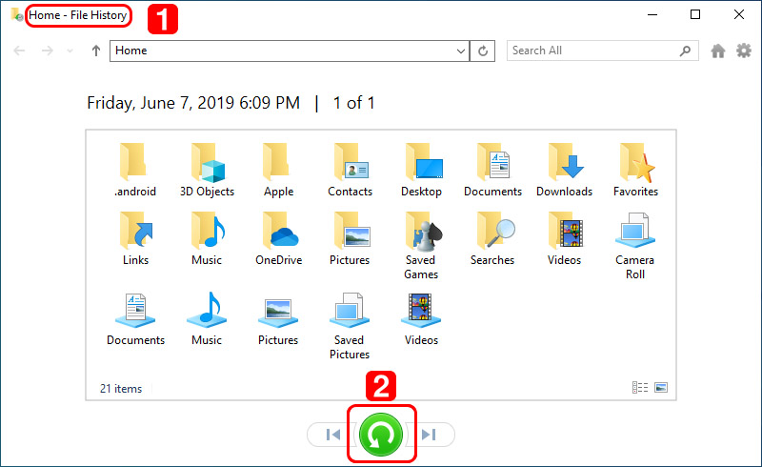Image resolution: width=762 pixels, height=467 pixels.
Task: Open the Links folder
Action: [x=135, y=238]
